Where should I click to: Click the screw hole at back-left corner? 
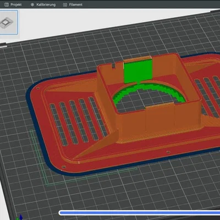click(38, 89)
